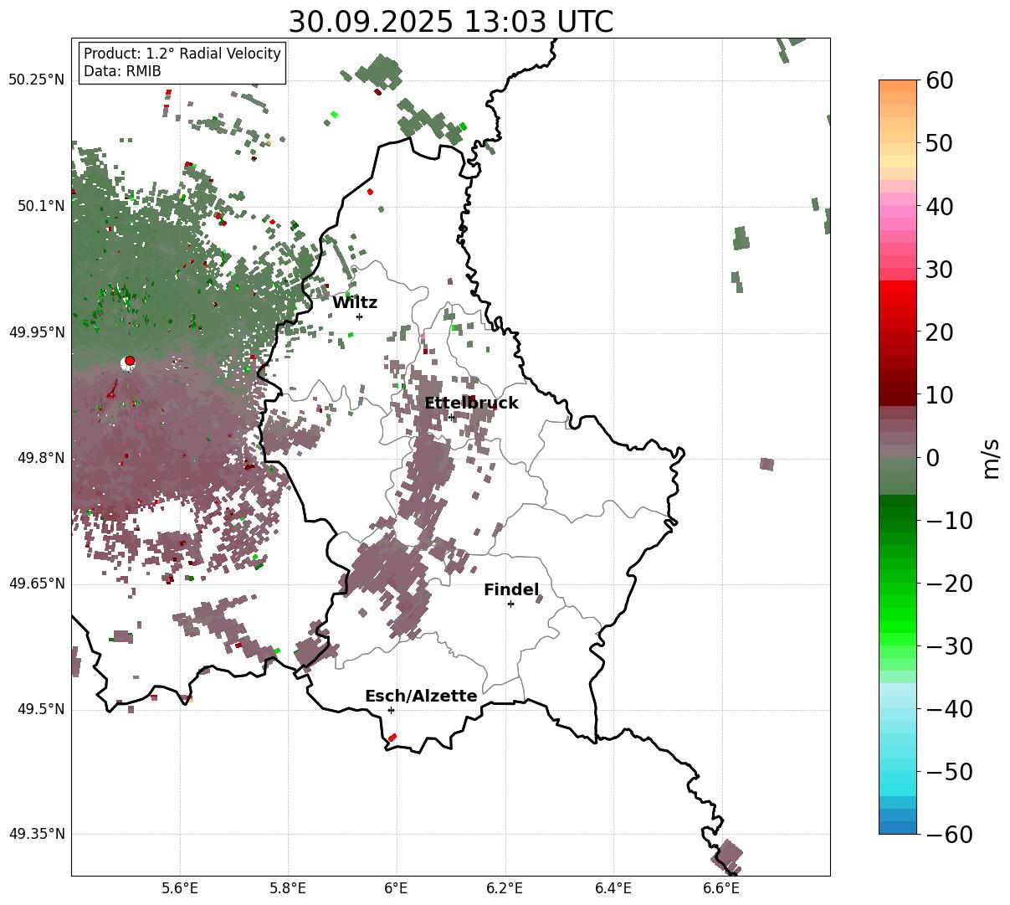Click the Product: 1.2° Radial Velocity text
The width and height of the screenshot is (1010, 905).
(182, 54)
